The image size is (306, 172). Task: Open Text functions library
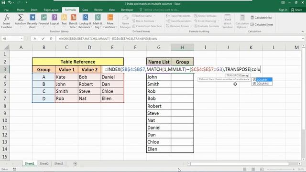[x=64, y=21]
